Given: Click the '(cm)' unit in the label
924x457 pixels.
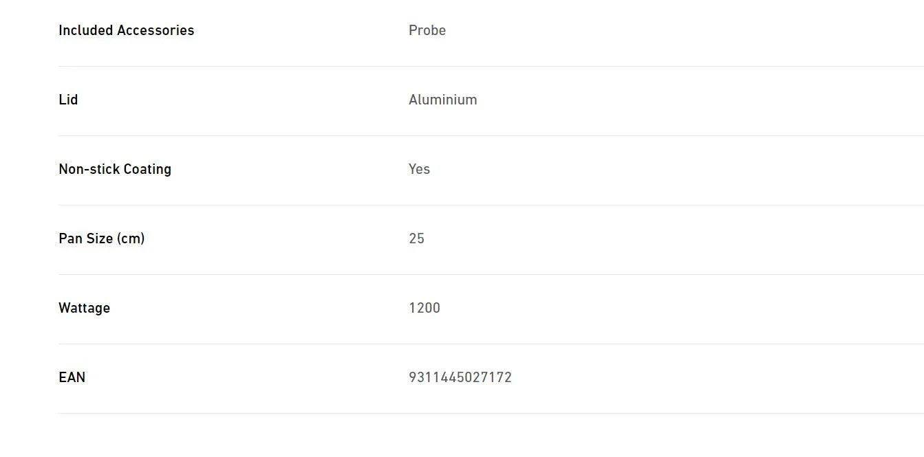Looking at the screenshot, I should (x=131, y=238).
